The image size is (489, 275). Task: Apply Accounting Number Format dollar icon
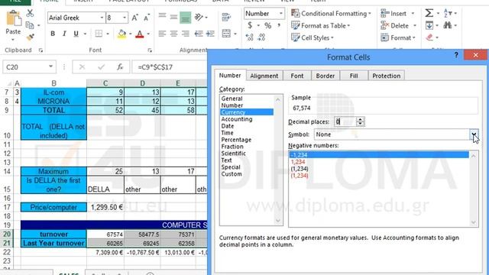[250, 25]
